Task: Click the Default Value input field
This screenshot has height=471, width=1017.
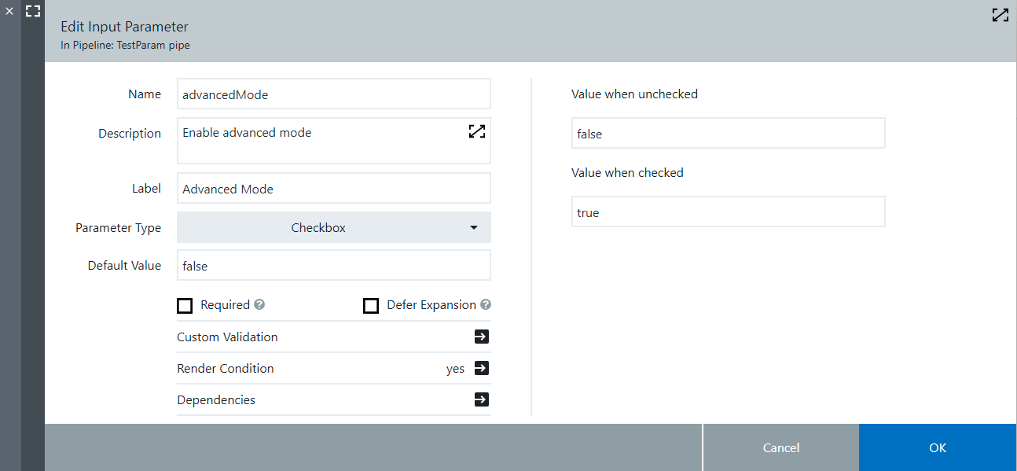Action: pyautogui.click(x=334, y=266)
